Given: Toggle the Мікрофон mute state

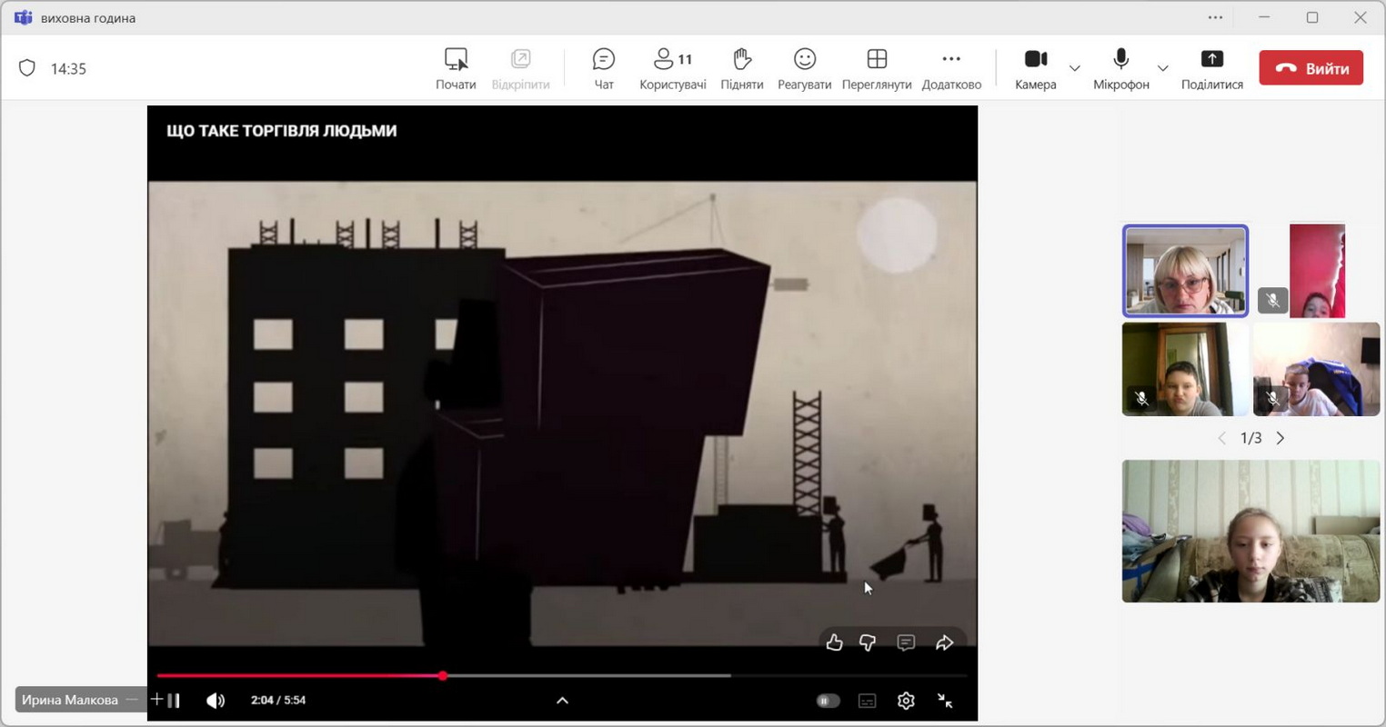Looking at the screenshot, I should [x=1120, y=69].
